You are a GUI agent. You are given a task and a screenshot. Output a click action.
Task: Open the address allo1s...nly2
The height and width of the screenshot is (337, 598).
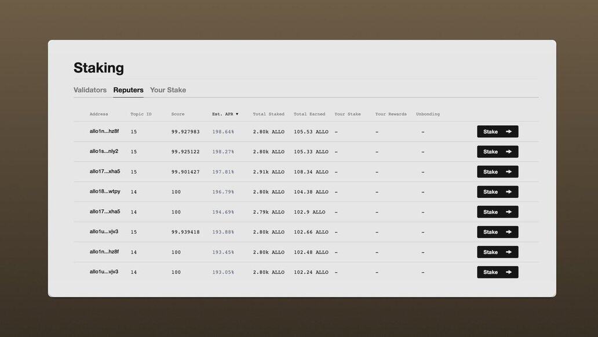coord(104,151)
